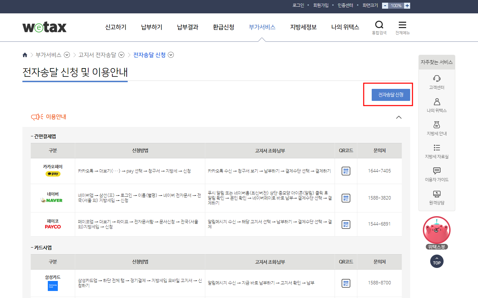Select the 고객센터 headset icon in the sidebar

coord(437,79)
